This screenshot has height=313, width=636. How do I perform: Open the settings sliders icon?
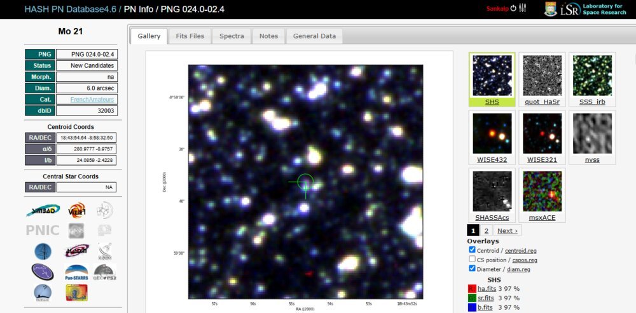click(x=522, y=8)
